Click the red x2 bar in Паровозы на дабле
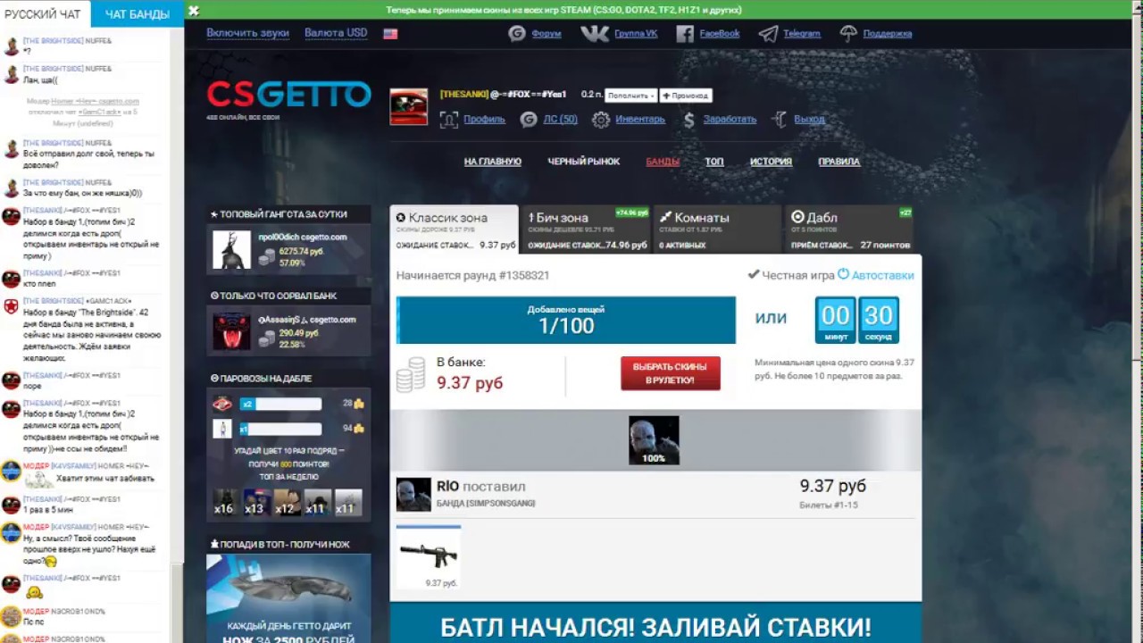The image size is (1143, 643). click(x=280, y=404)
